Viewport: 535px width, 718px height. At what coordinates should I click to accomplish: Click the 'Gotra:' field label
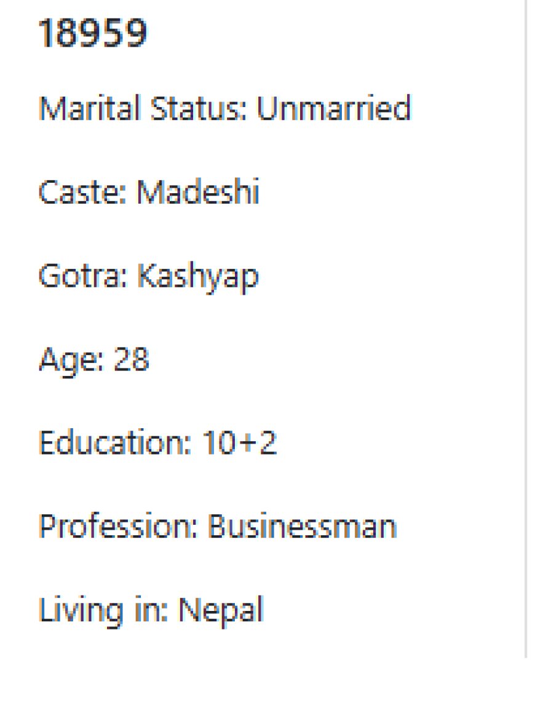tap(83, 276)
